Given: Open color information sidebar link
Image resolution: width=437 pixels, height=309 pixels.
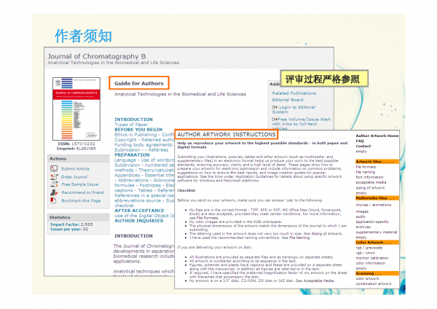Looking at the screenshot, I should 371,263.
